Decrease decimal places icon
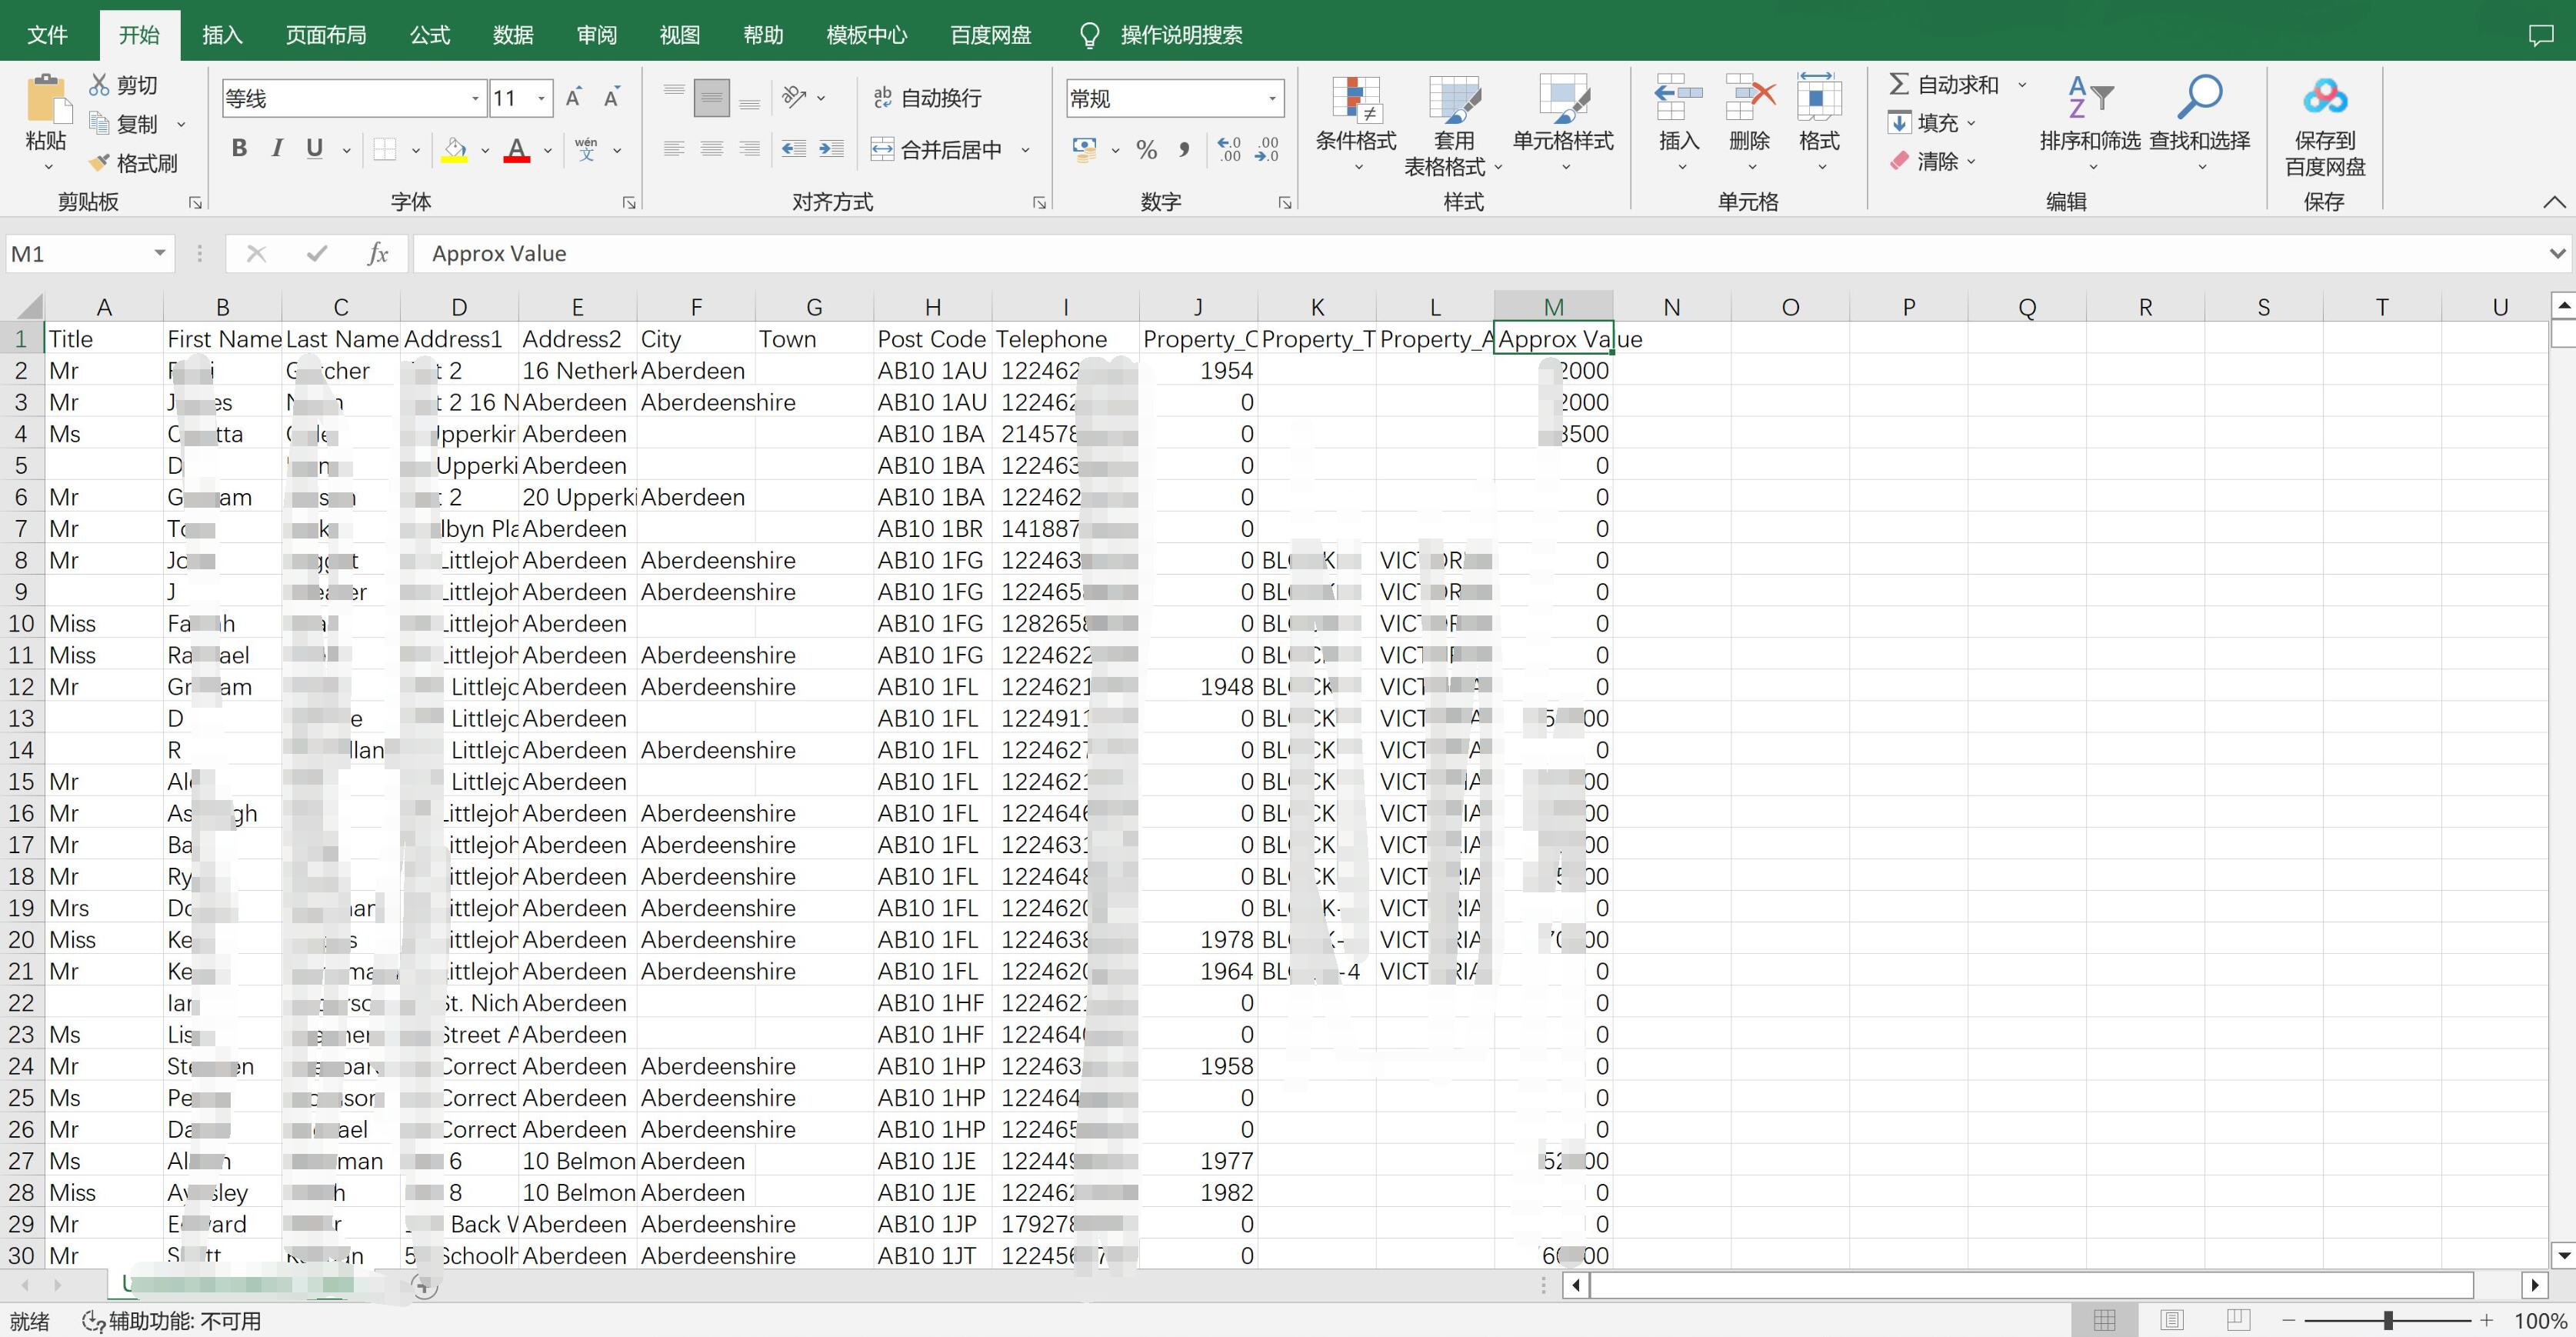The height and width of the screenshot is (1337, 2576). pos(1267,150)
